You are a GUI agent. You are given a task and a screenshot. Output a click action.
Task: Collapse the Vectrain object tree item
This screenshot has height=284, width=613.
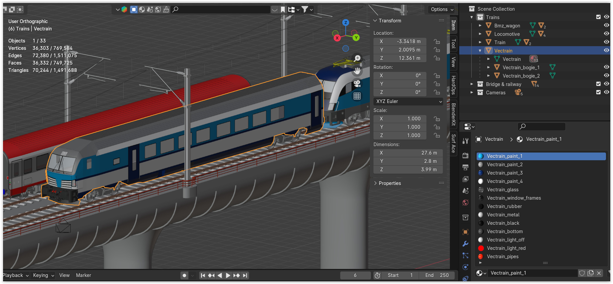[480, 51]
